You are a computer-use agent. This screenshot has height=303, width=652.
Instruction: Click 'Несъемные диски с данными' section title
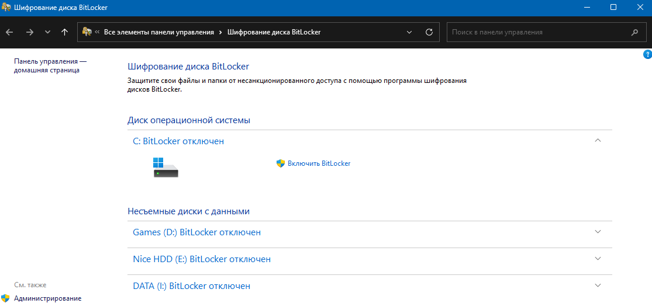point(188,211)
